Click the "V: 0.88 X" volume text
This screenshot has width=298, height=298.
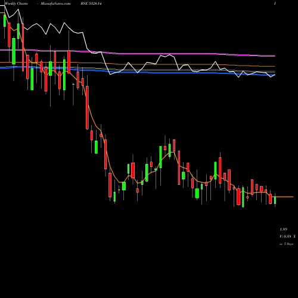coord(287,237)
